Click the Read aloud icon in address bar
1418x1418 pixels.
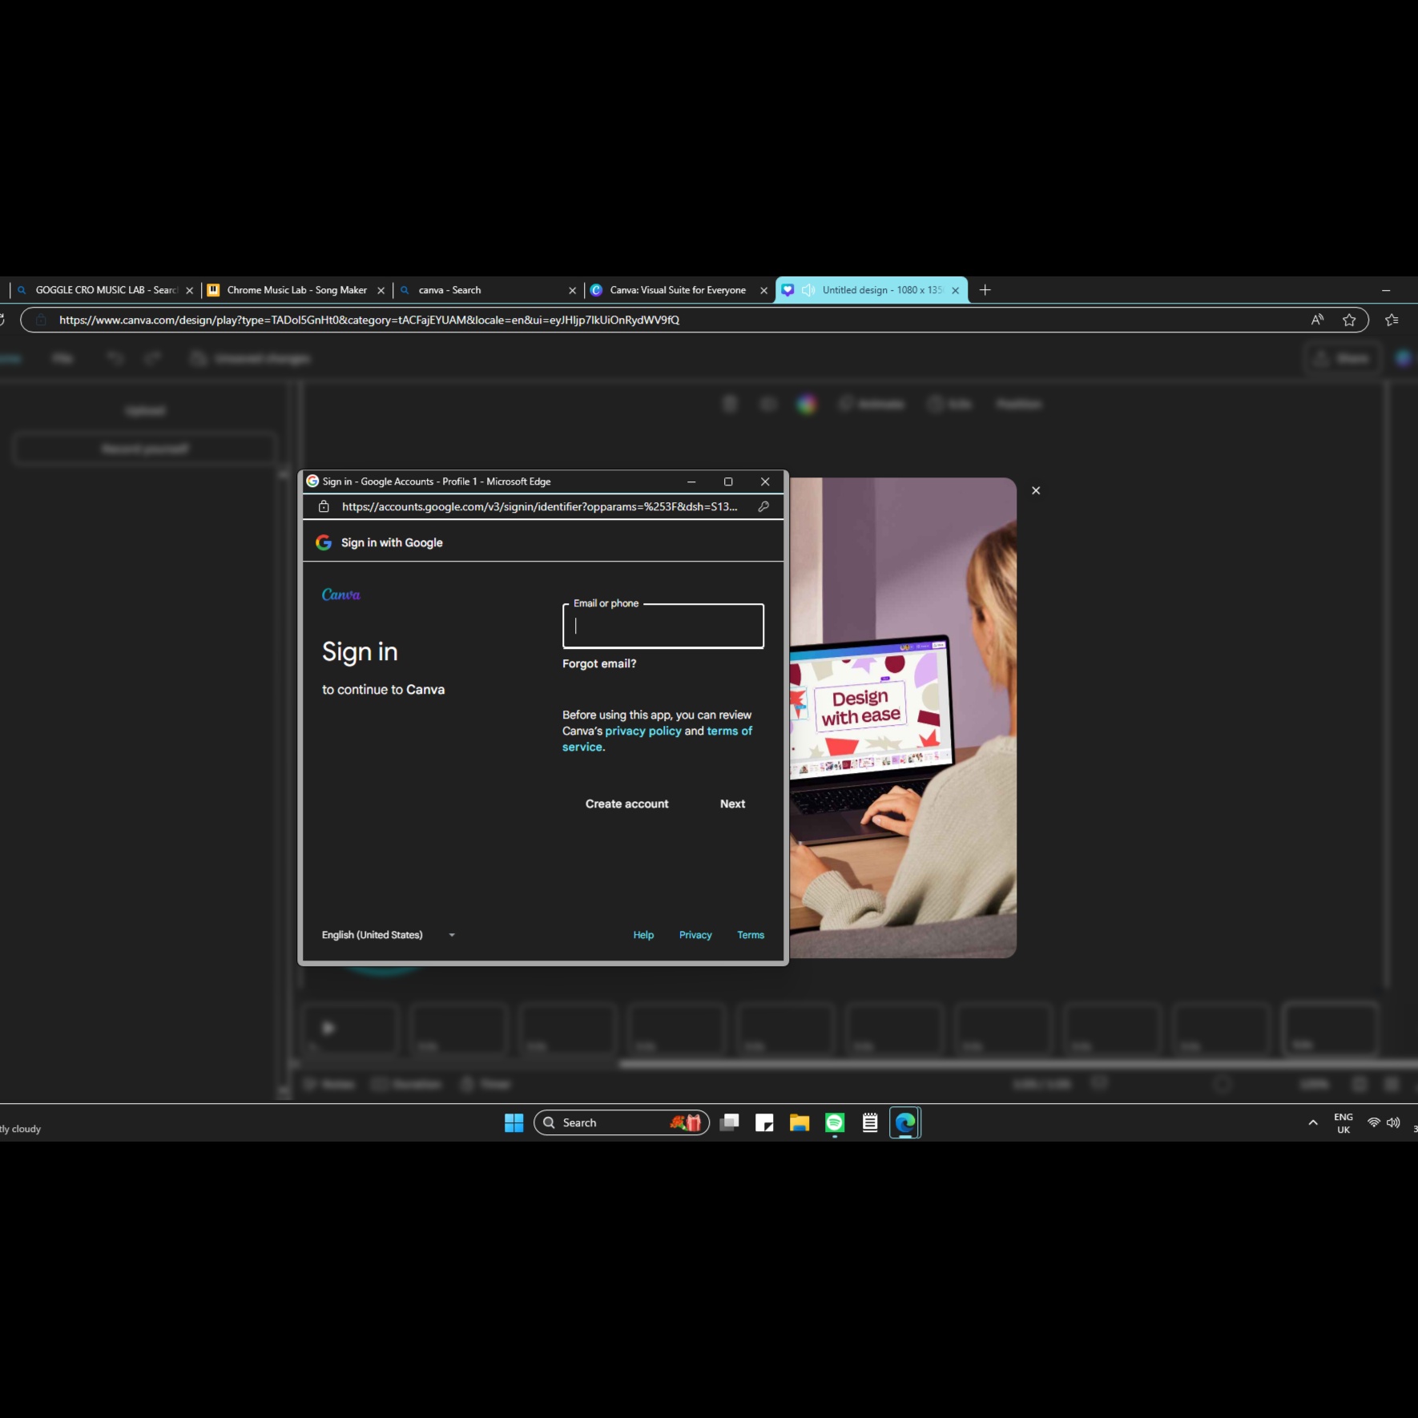click(x=1317, y=320)
